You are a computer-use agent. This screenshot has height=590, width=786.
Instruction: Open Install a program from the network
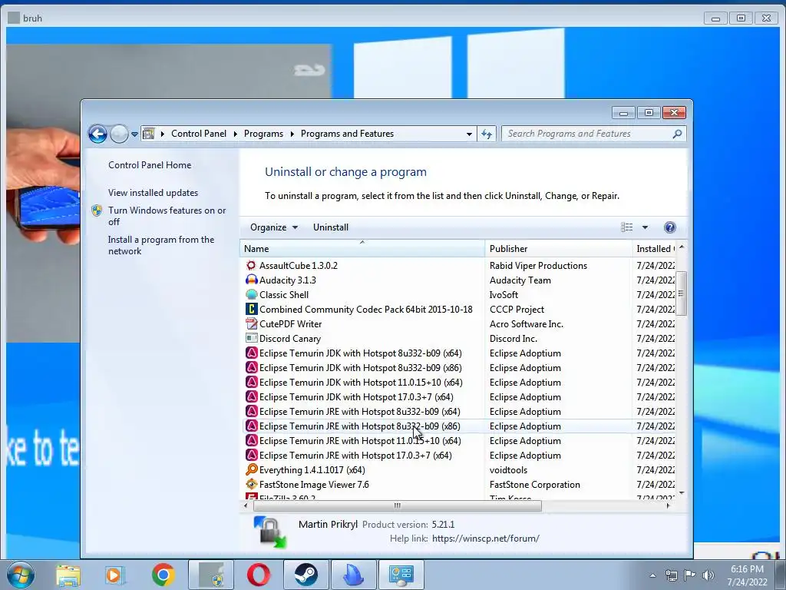161,245
